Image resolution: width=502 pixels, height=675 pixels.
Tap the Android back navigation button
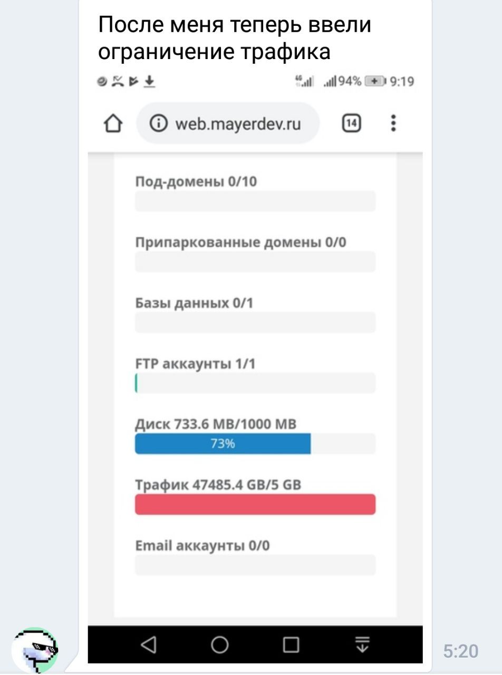click(x=149, y=644)
